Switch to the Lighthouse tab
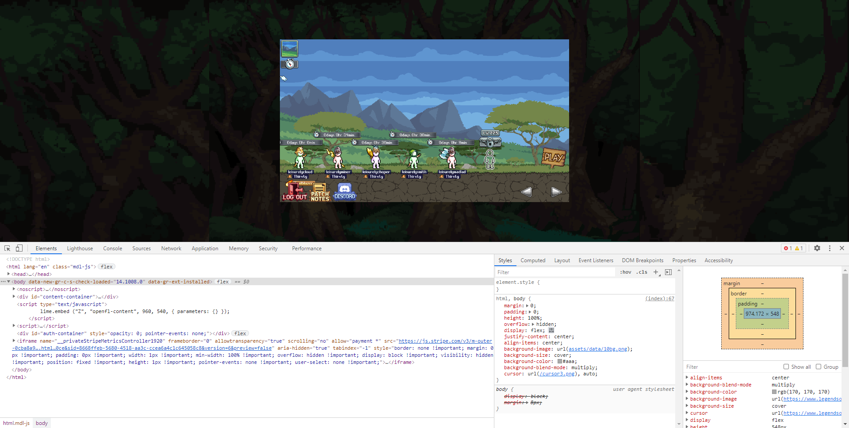The height and width of the screenshot is (428, 849). pos(80,248)
